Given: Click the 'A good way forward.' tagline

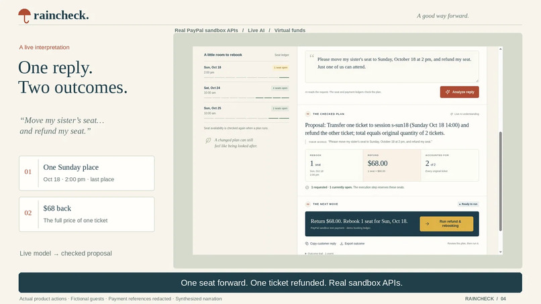Looking at the screenshot, I should click(x=443, y=16).
